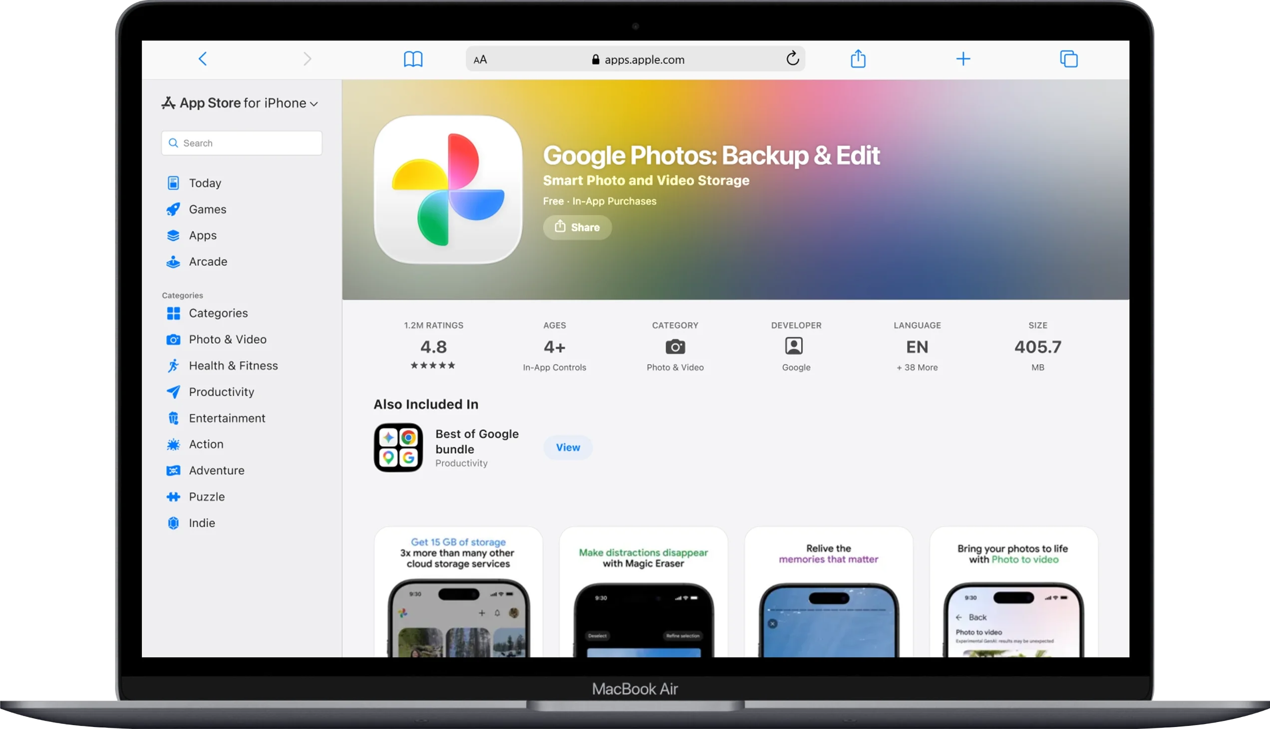This screenshot has width=1270, height=729.
Task: Click the Adventure map icon
Action: 173,471
